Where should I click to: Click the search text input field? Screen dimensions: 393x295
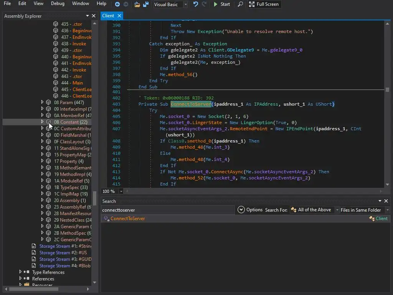167,210
